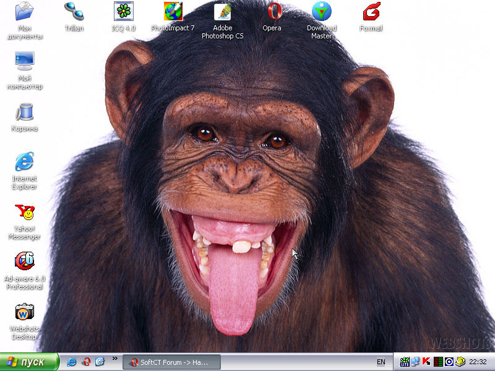Click the Kaspersky tray icon
Image resolution: width=495 pixels, height=371 pixels.
click(426, 362)
